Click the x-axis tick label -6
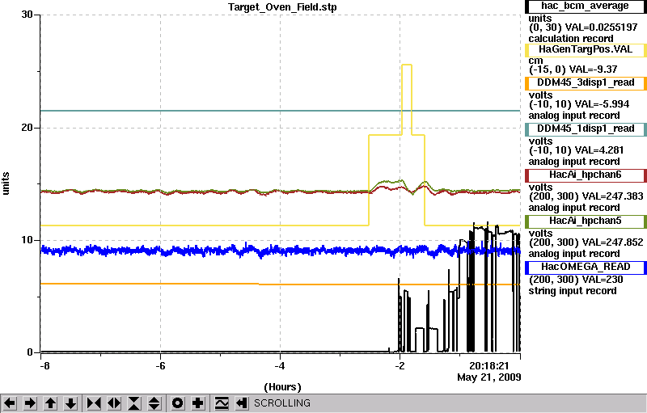Screen dimensions: 647x413 click(x=160, y=366)
